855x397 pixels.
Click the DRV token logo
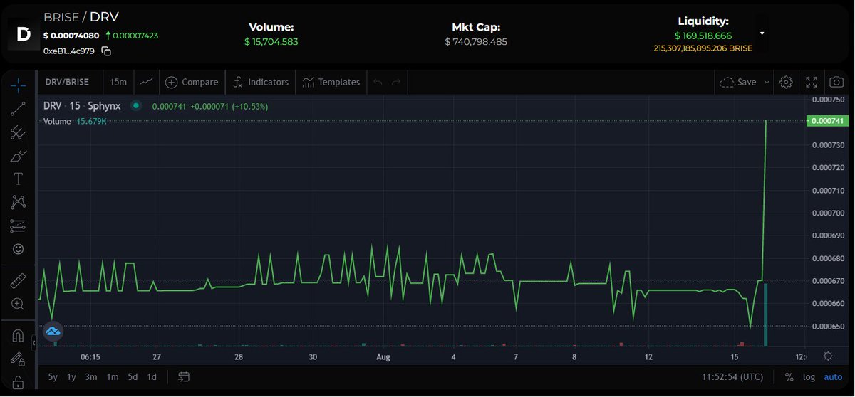click(24, 33)
